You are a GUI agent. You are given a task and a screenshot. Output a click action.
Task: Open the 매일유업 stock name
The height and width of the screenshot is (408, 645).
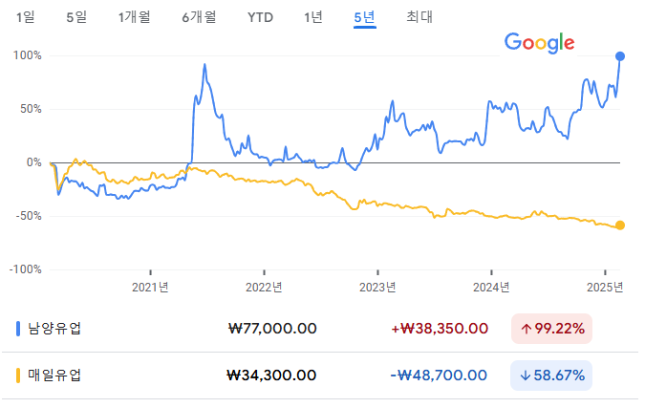pos(54,376)
